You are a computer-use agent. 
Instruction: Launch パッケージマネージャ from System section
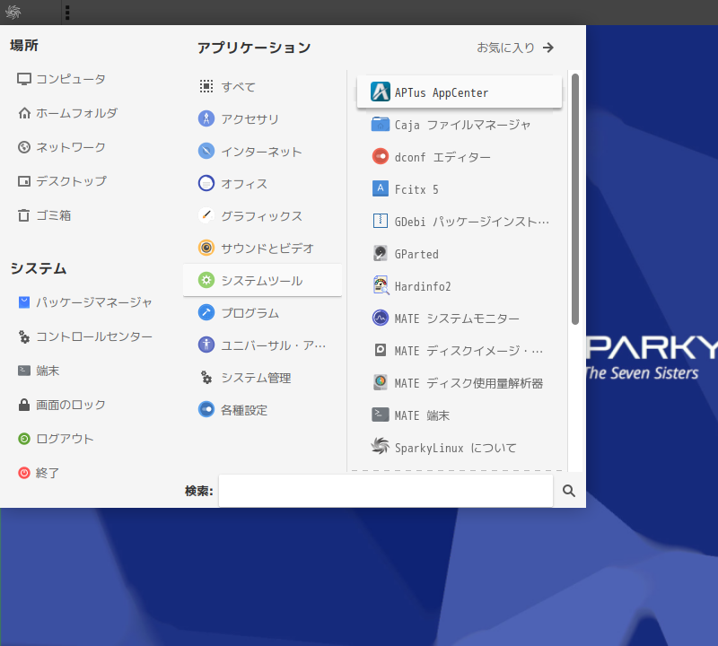(x=85, y=302)
